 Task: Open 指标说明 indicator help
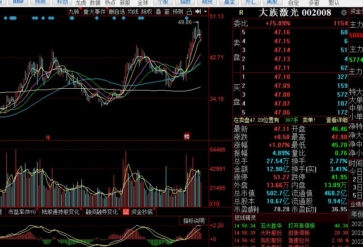[194, 221]
